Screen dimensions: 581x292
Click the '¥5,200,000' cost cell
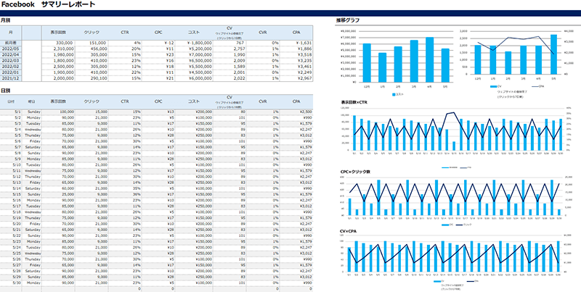[194, 49]
